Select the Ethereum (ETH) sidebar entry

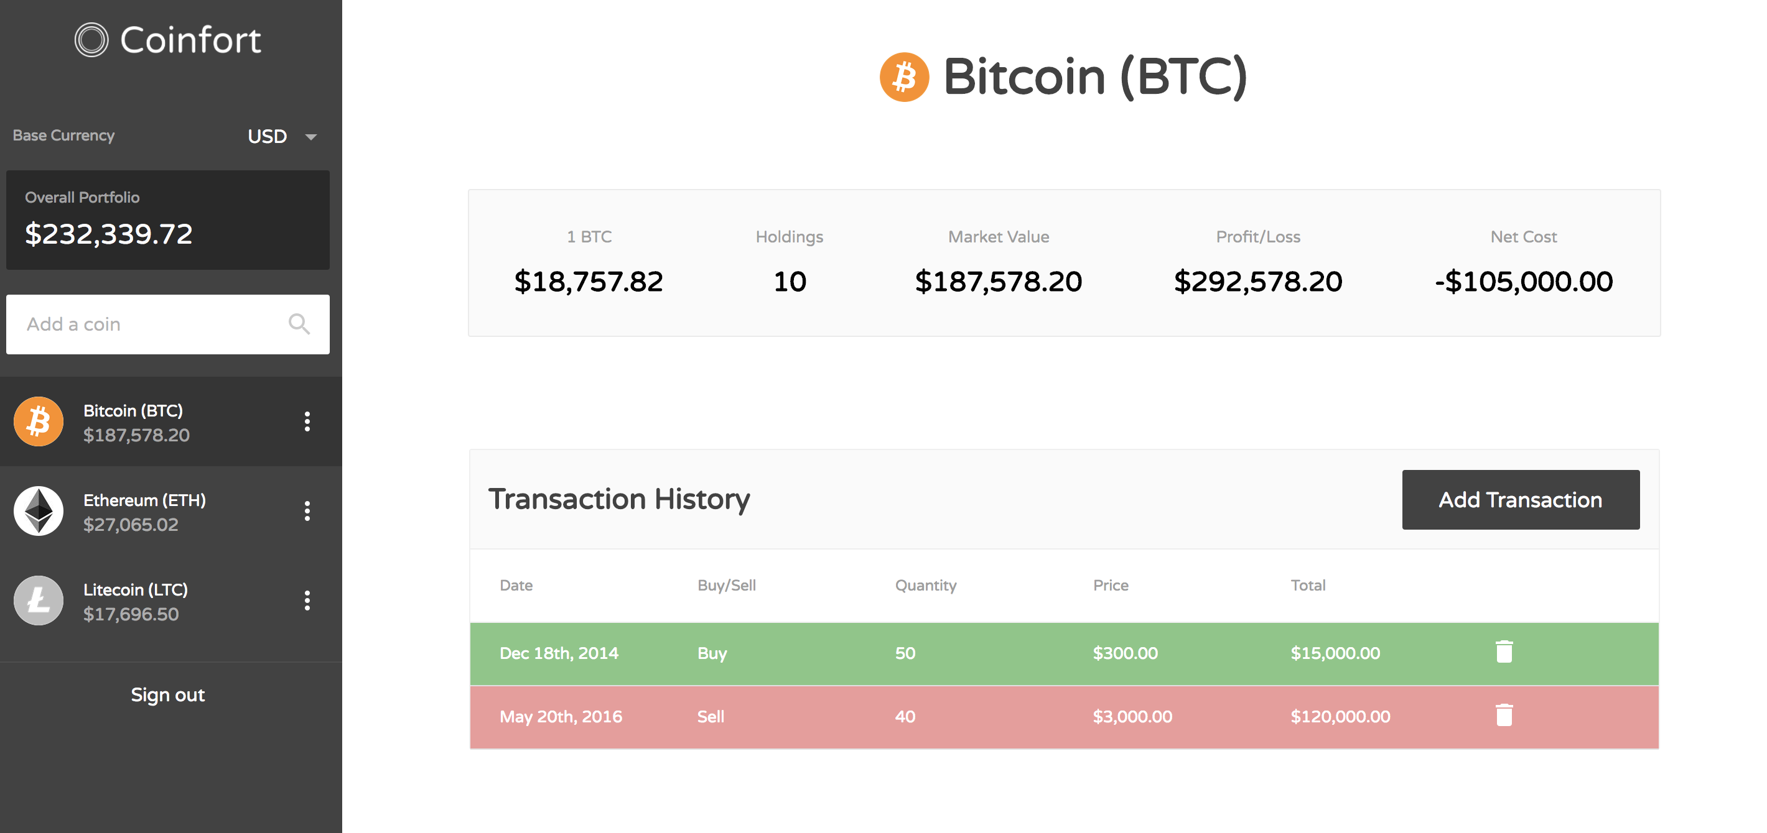tap(144, 510)
